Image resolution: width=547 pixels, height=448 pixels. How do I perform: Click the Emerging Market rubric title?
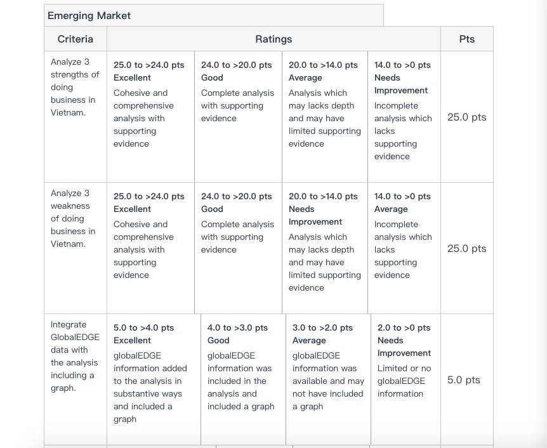[89, 16]
